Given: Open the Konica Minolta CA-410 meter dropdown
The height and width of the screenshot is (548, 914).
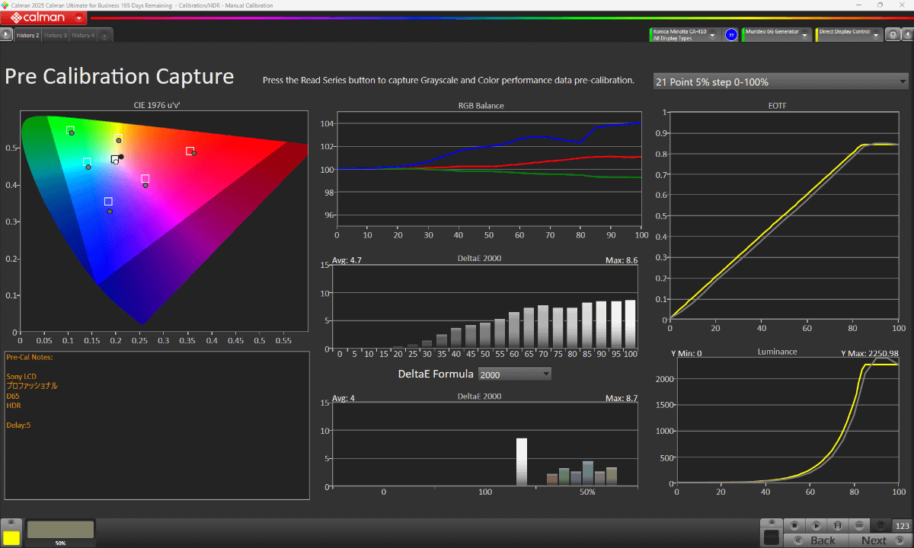Looking at the screenshot, I should [x=685, y=34].
